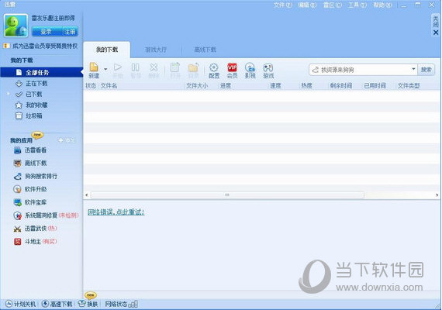Open the 成为迅雷会员享受尊贵特权 link
This screenshot has height=310, width=442.
pos(45,46)
